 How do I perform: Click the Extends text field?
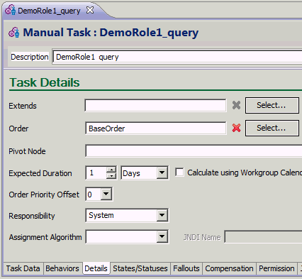pyautogui.click(x=155, y=106)
